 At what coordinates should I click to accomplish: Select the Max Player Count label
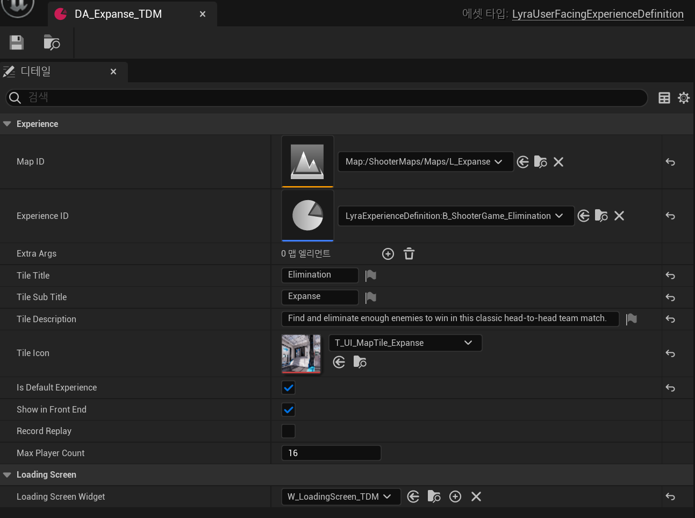51,453
